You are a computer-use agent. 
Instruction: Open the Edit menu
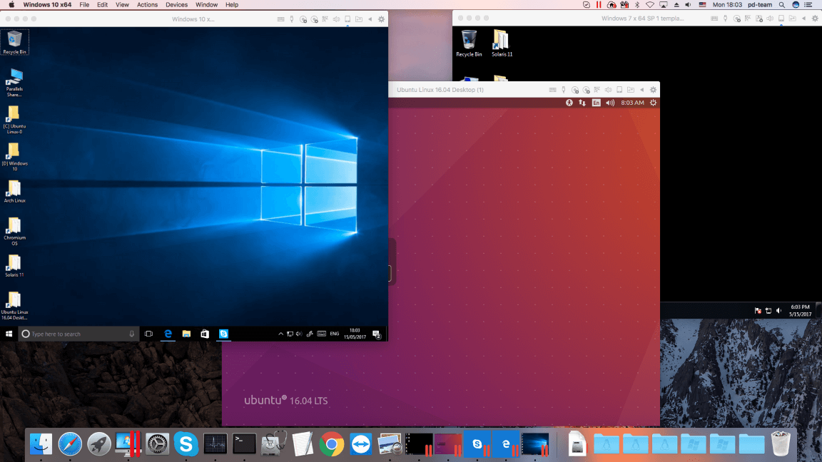pos(102,5)
